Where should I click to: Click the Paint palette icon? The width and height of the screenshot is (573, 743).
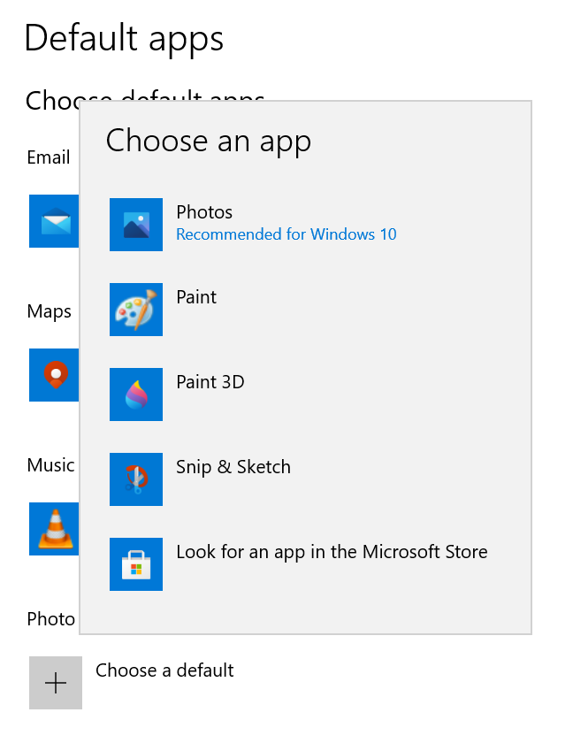[x=136, y=310]
